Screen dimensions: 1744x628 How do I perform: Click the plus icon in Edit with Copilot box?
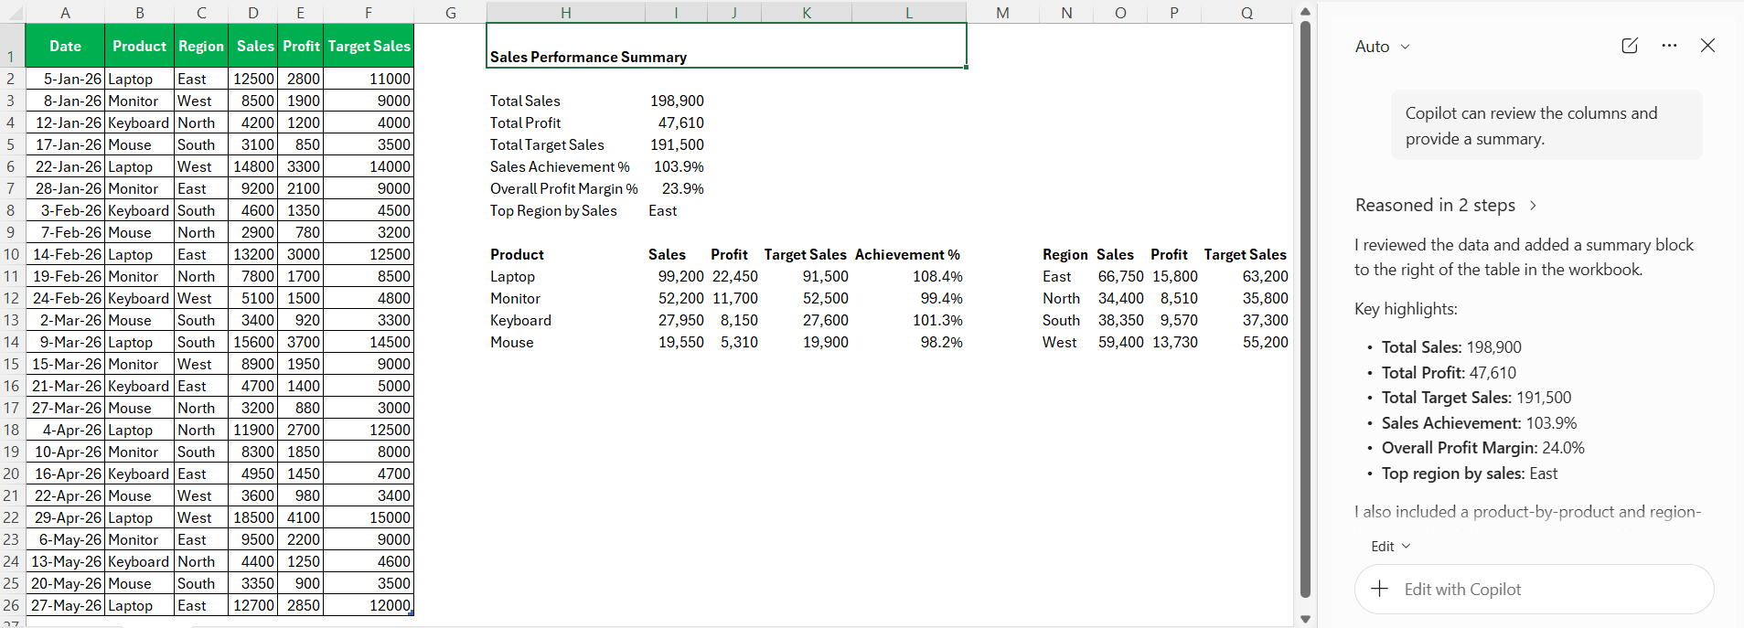(1380, 589)
